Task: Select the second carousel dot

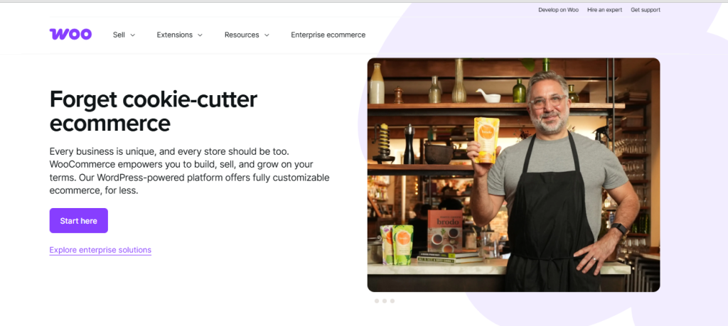Action: tap(385, 301)
